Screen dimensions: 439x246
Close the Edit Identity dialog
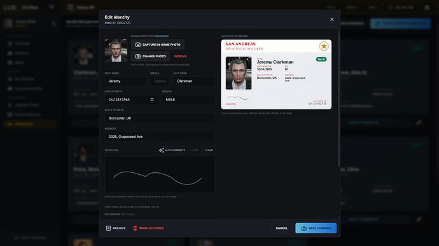331,19
